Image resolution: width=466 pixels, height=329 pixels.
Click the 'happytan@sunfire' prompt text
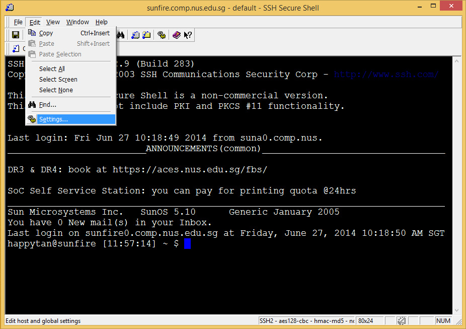point(52,244)
